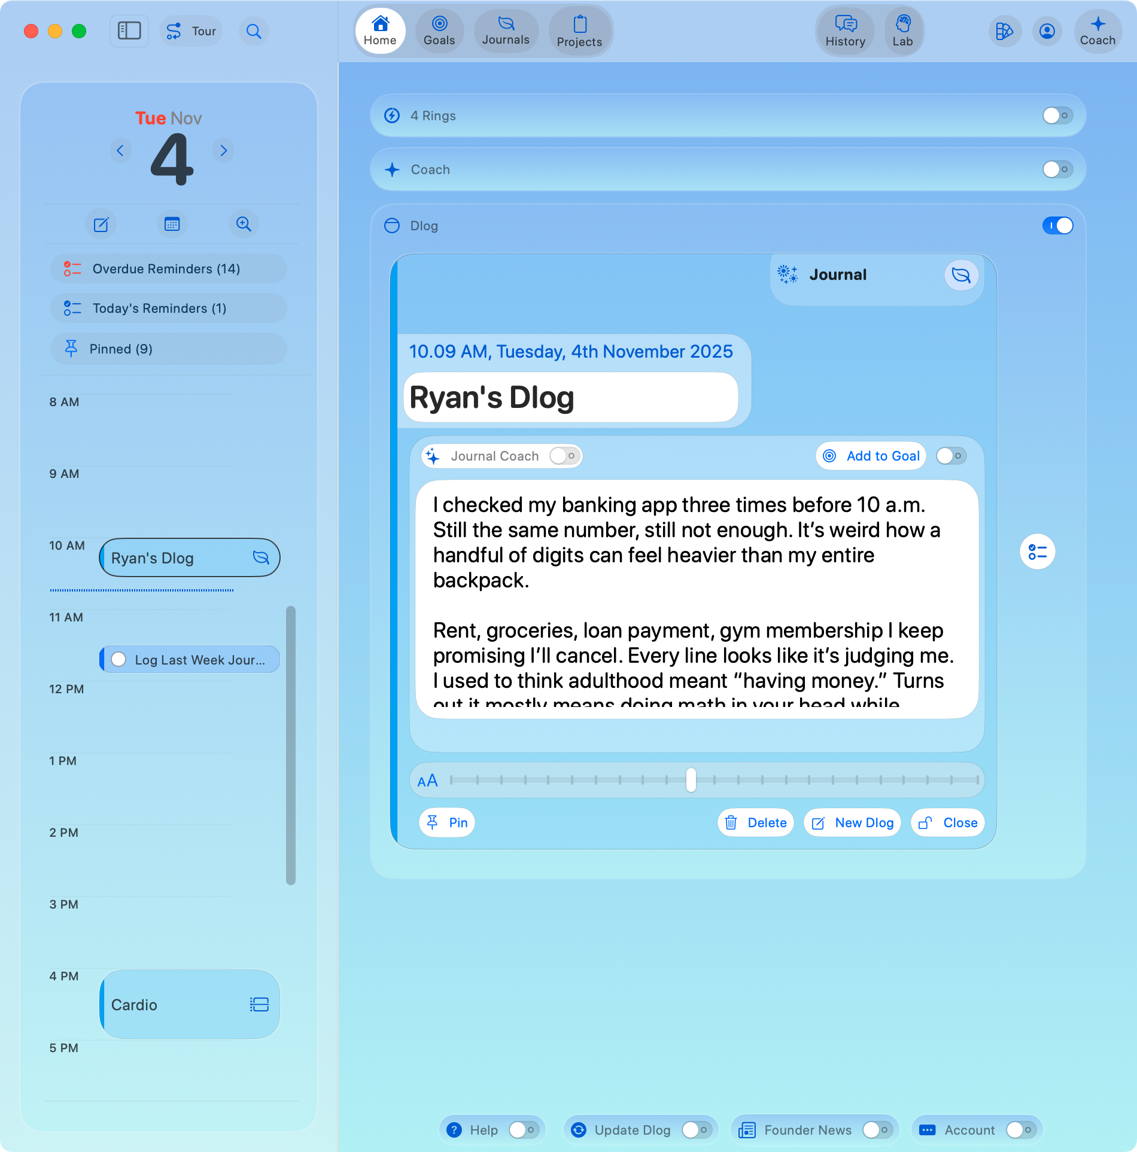Click the search magnifier icon in title bar
This screenshot has height=1152, width=1137.
(x=254, y=31)
